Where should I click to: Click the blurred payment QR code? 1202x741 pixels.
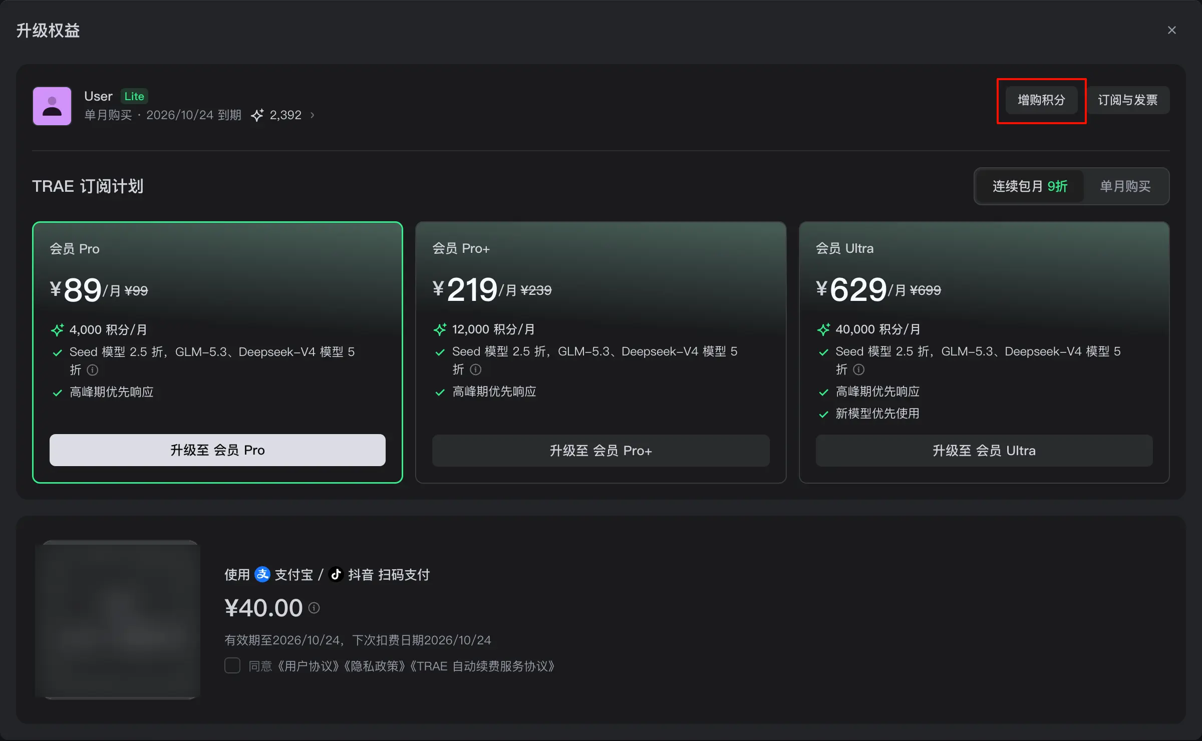coord(118,619)
